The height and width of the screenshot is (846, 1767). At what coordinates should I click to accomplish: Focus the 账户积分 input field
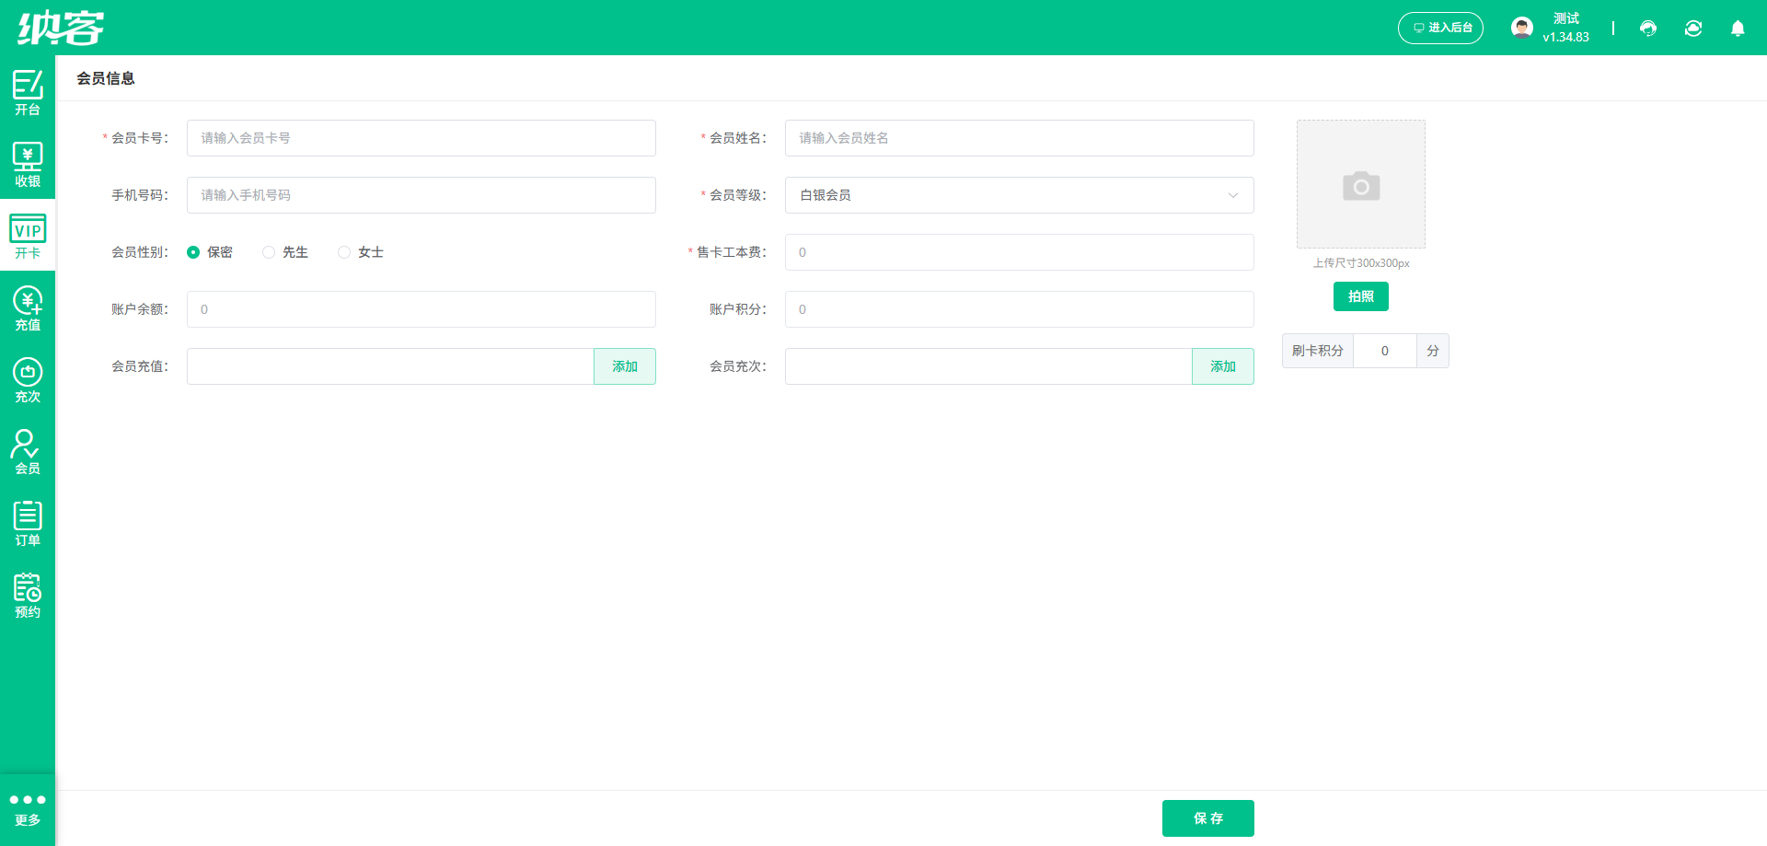1019,309
